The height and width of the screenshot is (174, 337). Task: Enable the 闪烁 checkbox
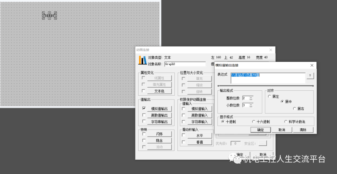(x=144, y=134)
